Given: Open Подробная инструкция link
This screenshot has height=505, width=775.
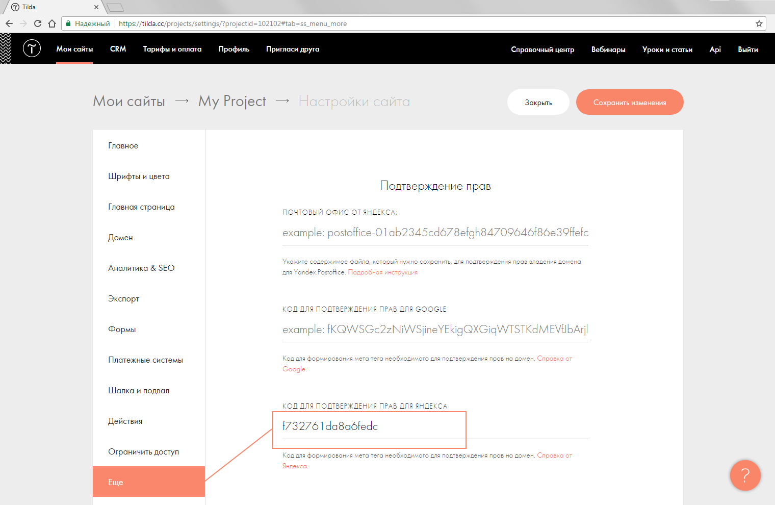Looking at the screenshot, I should pos(382,272).
